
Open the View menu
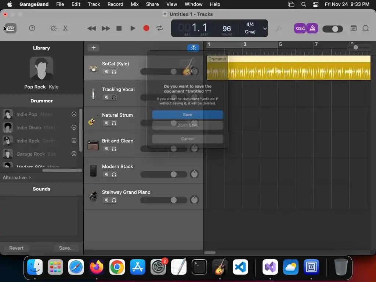tap(172, 4)
